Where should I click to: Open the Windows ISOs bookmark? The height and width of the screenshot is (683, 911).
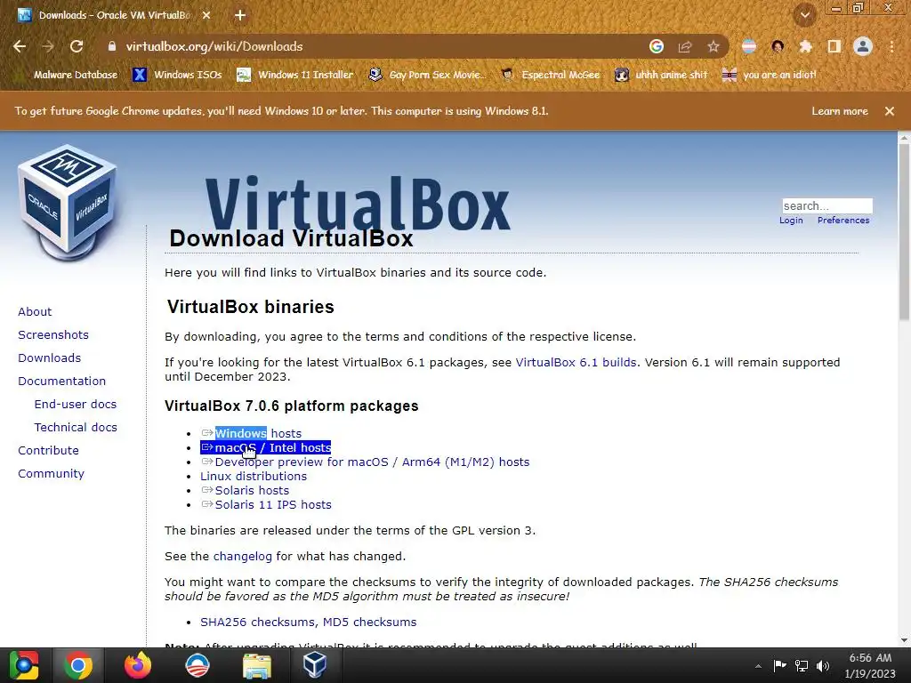(x=177, y=75)
